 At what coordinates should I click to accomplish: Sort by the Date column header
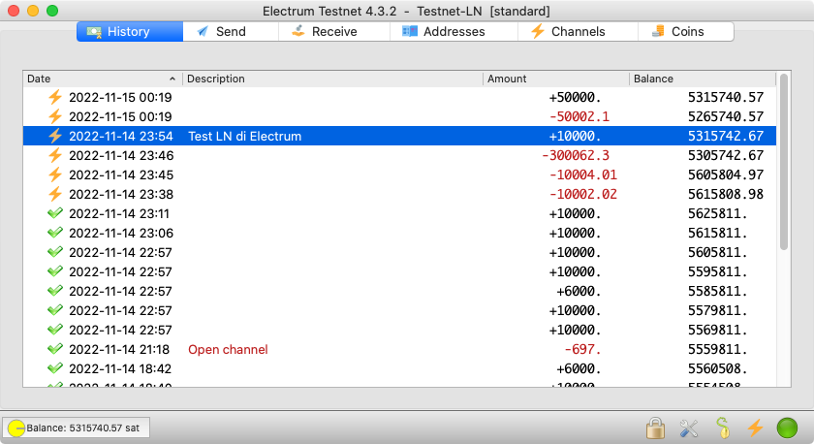click(x=103, y=79)
